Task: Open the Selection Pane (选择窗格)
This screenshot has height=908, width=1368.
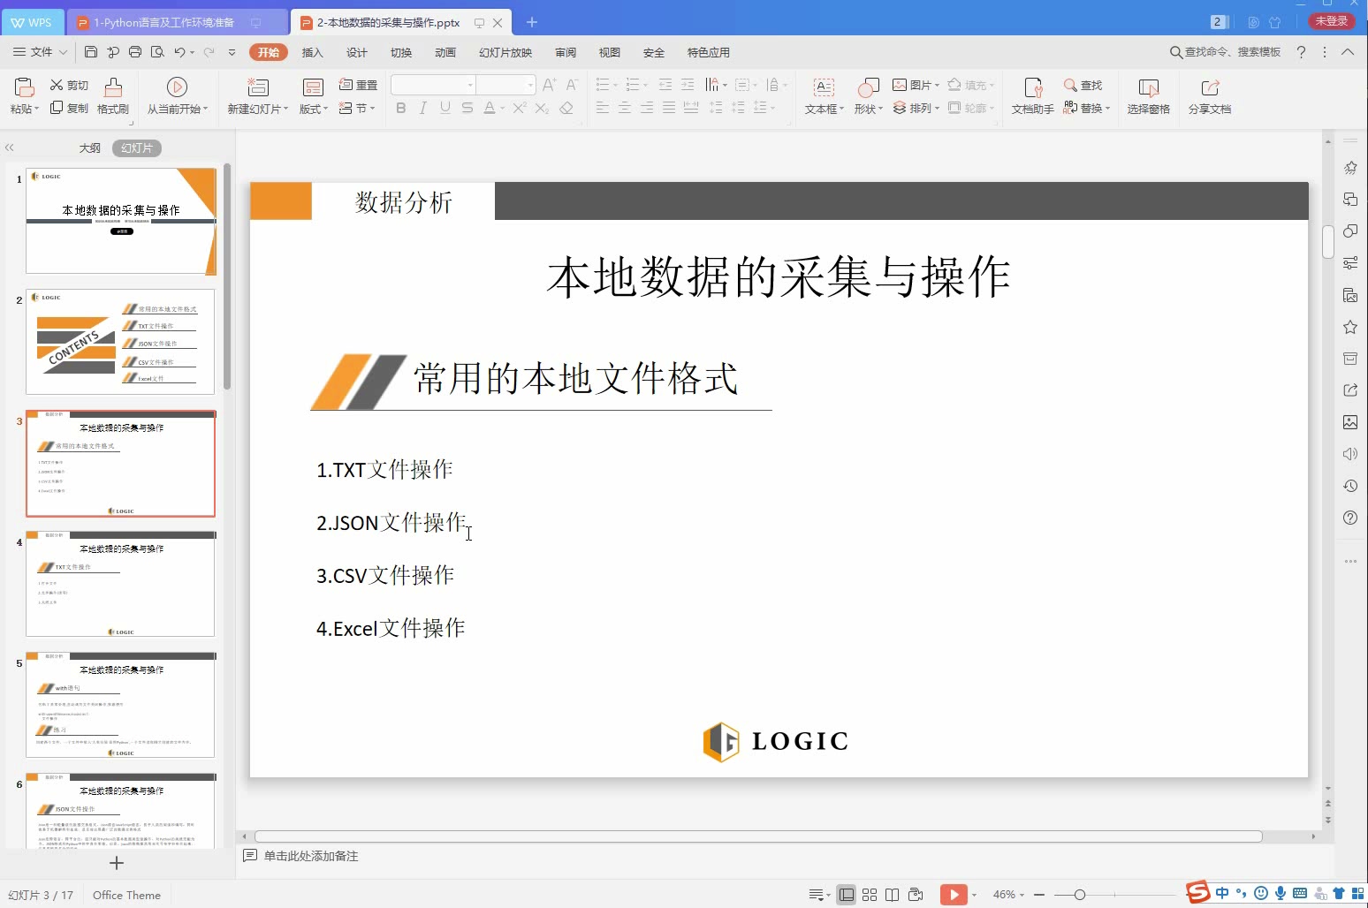Action: tap(1147, 95)
